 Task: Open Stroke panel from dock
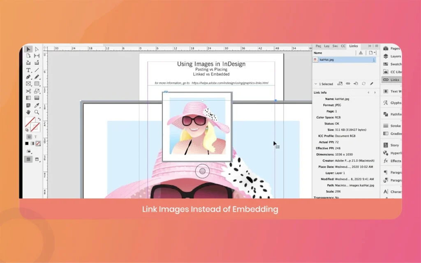392,126
